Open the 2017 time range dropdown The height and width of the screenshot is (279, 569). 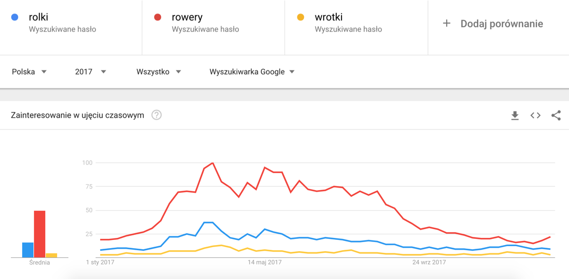[x=91, y=71]
